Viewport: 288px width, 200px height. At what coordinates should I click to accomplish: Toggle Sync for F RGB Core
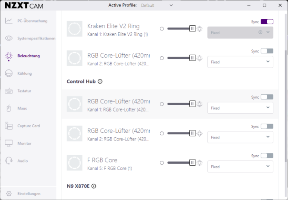(x=267, y=156)
